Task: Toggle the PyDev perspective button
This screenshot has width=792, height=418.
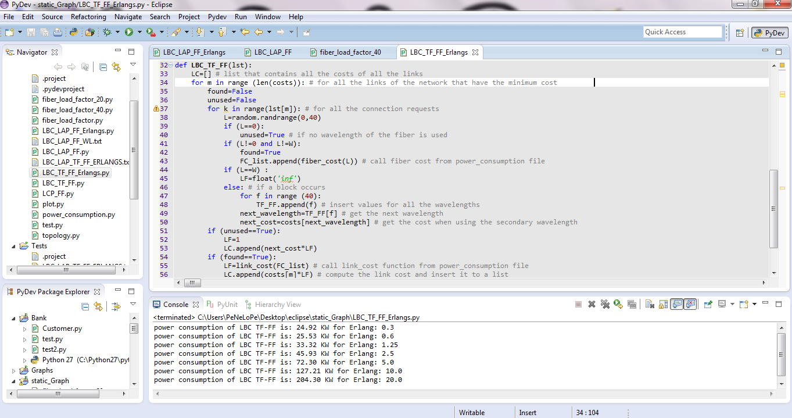Action: (770, 33)
